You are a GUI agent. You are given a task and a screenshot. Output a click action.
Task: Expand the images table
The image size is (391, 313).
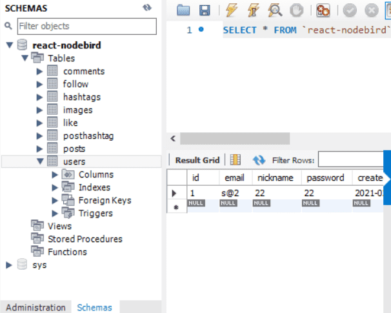[39, 110]
